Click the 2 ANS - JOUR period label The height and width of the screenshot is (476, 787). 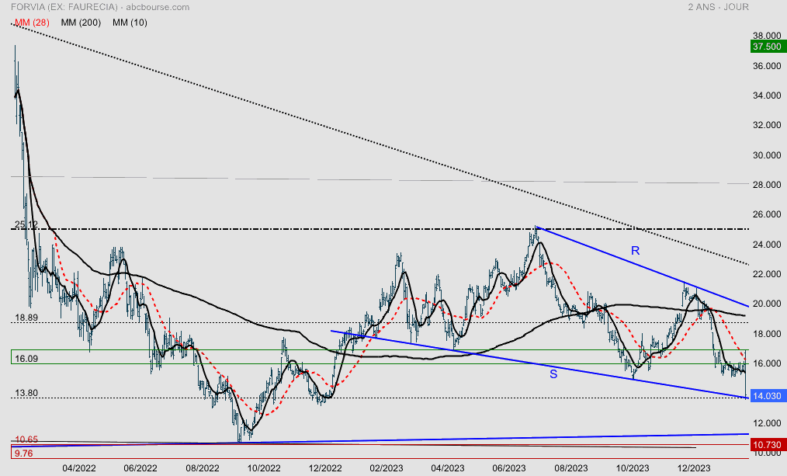(x=718, y=7)
